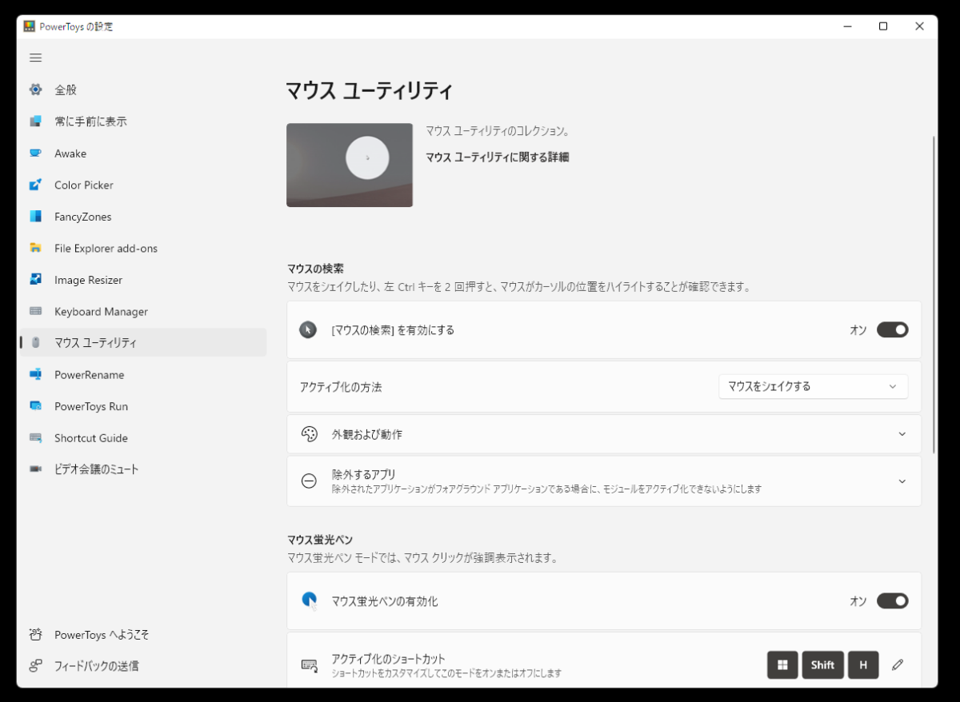Open Keyboard Manager settings

[143, 311]
